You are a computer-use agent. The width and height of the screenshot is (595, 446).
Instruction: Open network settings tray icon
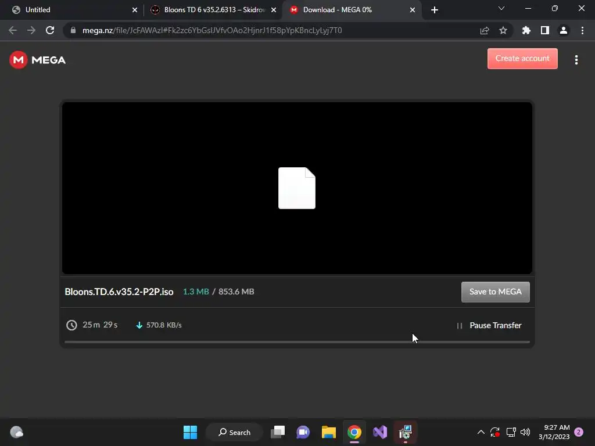pos(511,432)
